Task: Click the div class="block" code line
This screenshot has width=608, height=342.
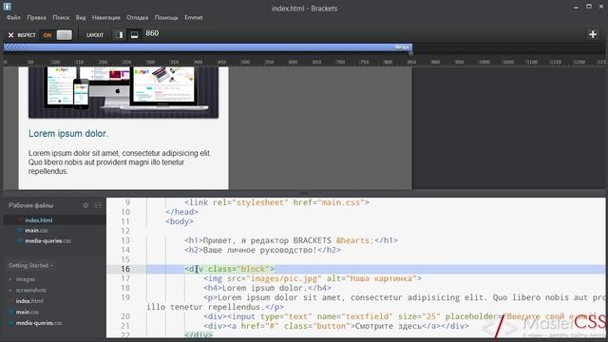Action: (x=229, y=269)
